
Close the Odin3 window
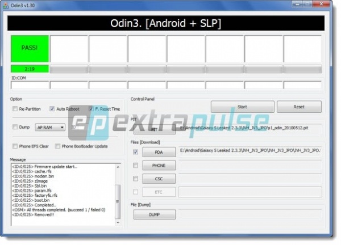click(x=321, y=4)
